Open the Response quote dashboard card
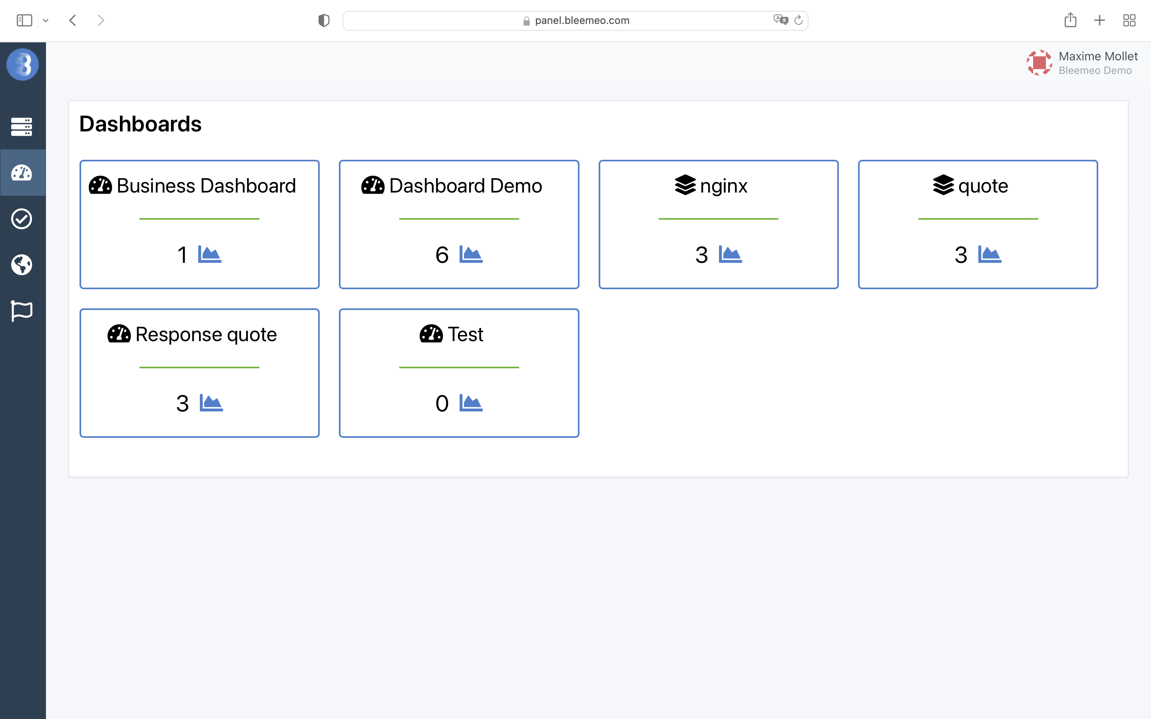Screen dimensions: 1151x719 199,373
